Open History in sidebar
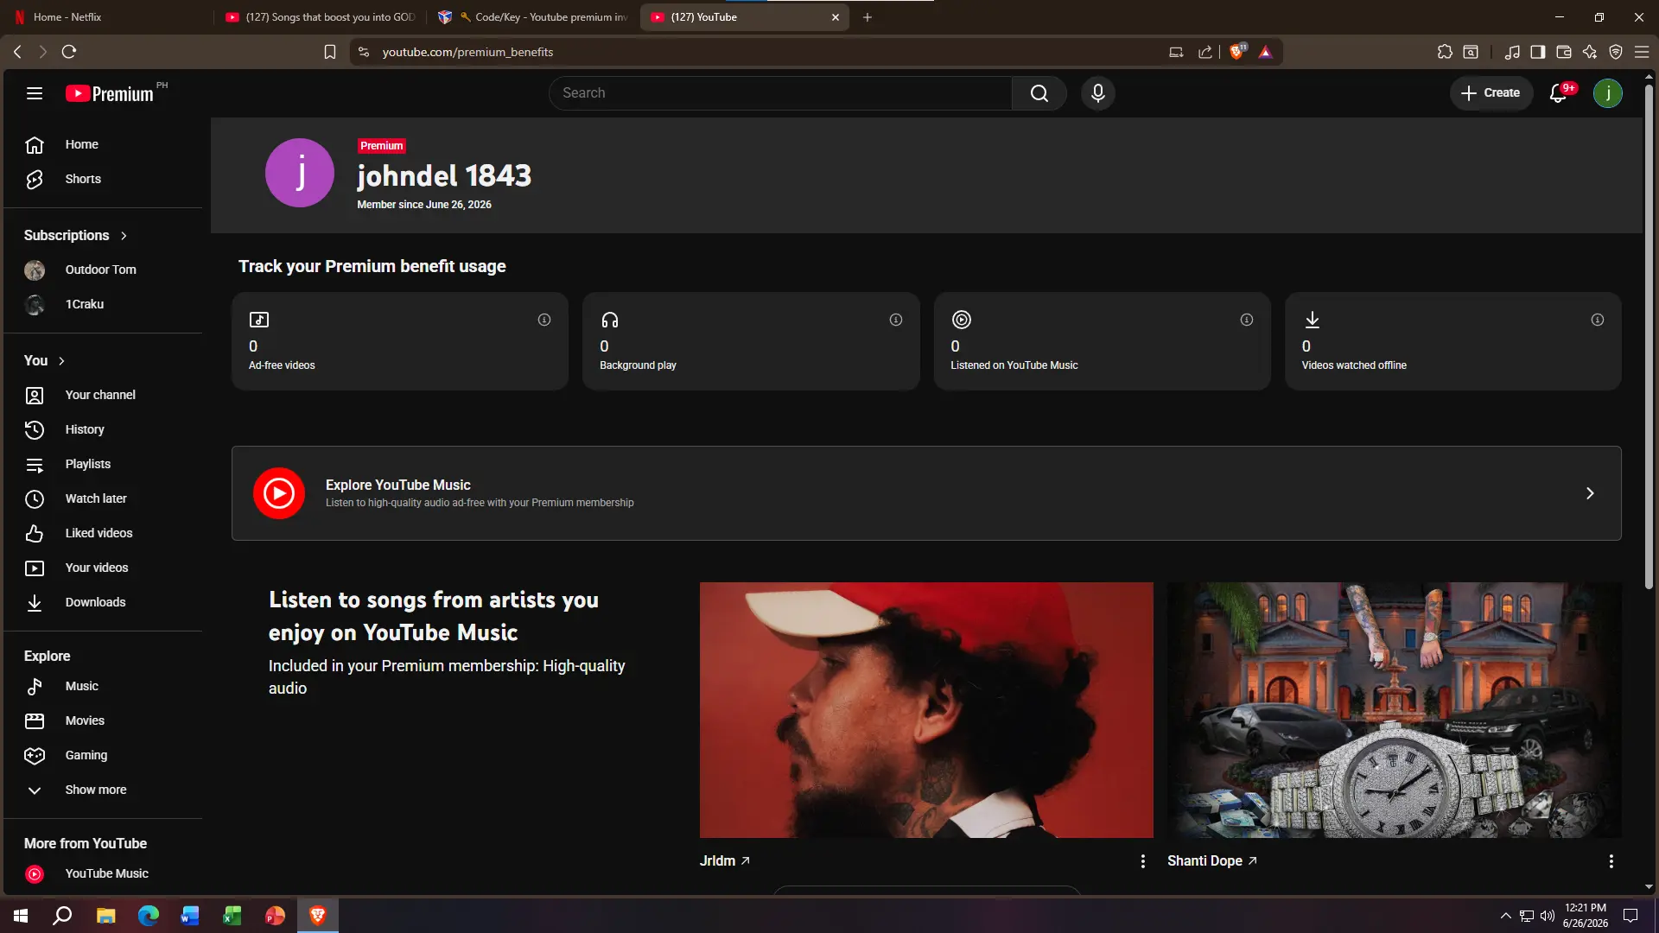This screenshot has width=1659, height=933. (x=103, y=429)
